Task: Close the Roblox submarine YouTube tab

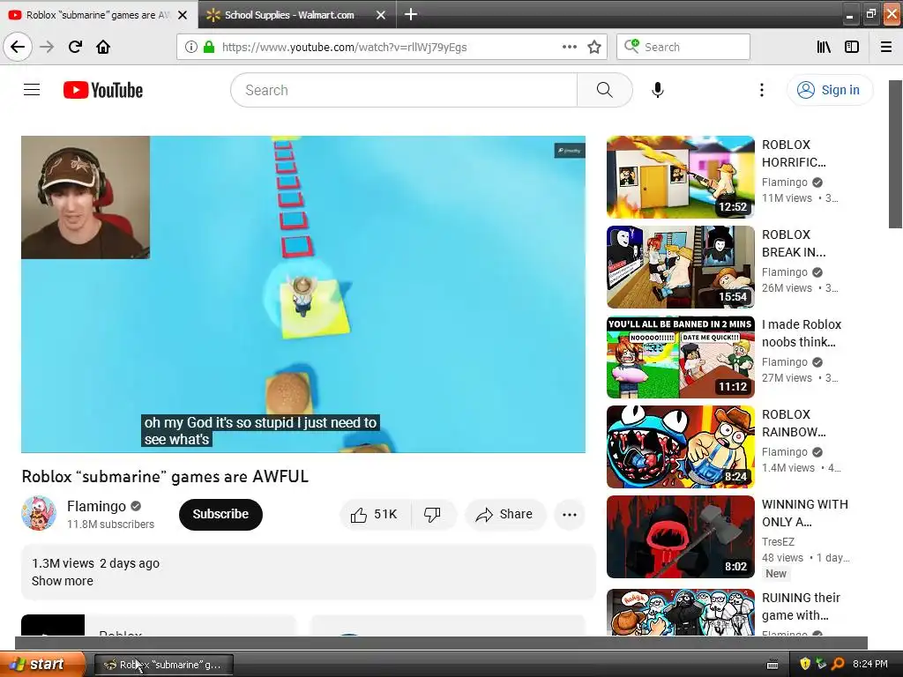Action: pyautogui.click(x=183, y=15)
